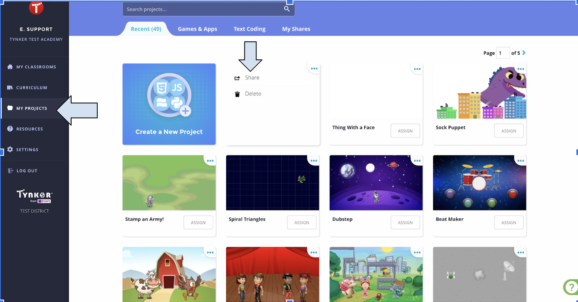Assign the Spiral Triangles project
Image resolution: width=578 pixels, height=302 pixels.
301,222
